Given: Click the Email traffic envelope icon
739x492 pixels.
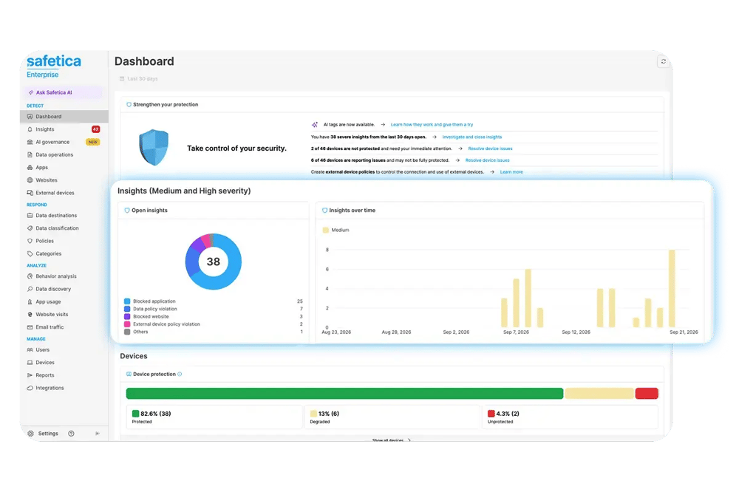Looking at the screenshot, I should (30, 327).
